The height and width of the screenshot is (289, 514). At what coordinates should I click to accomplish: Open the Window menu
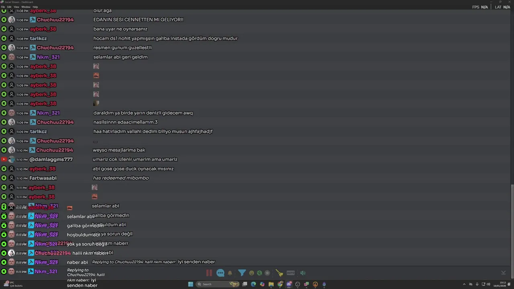click(26, 7)
